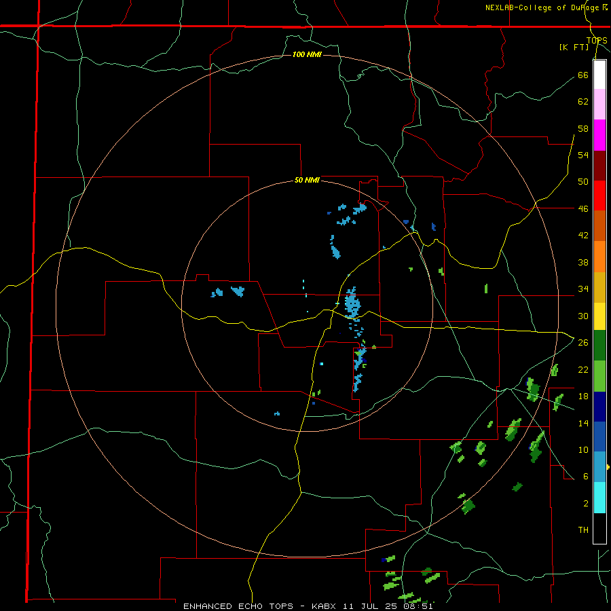The width and height of the screenshot is (611, 611).
Task: Click the '46' legend value
Action: [x=583, y=208]
